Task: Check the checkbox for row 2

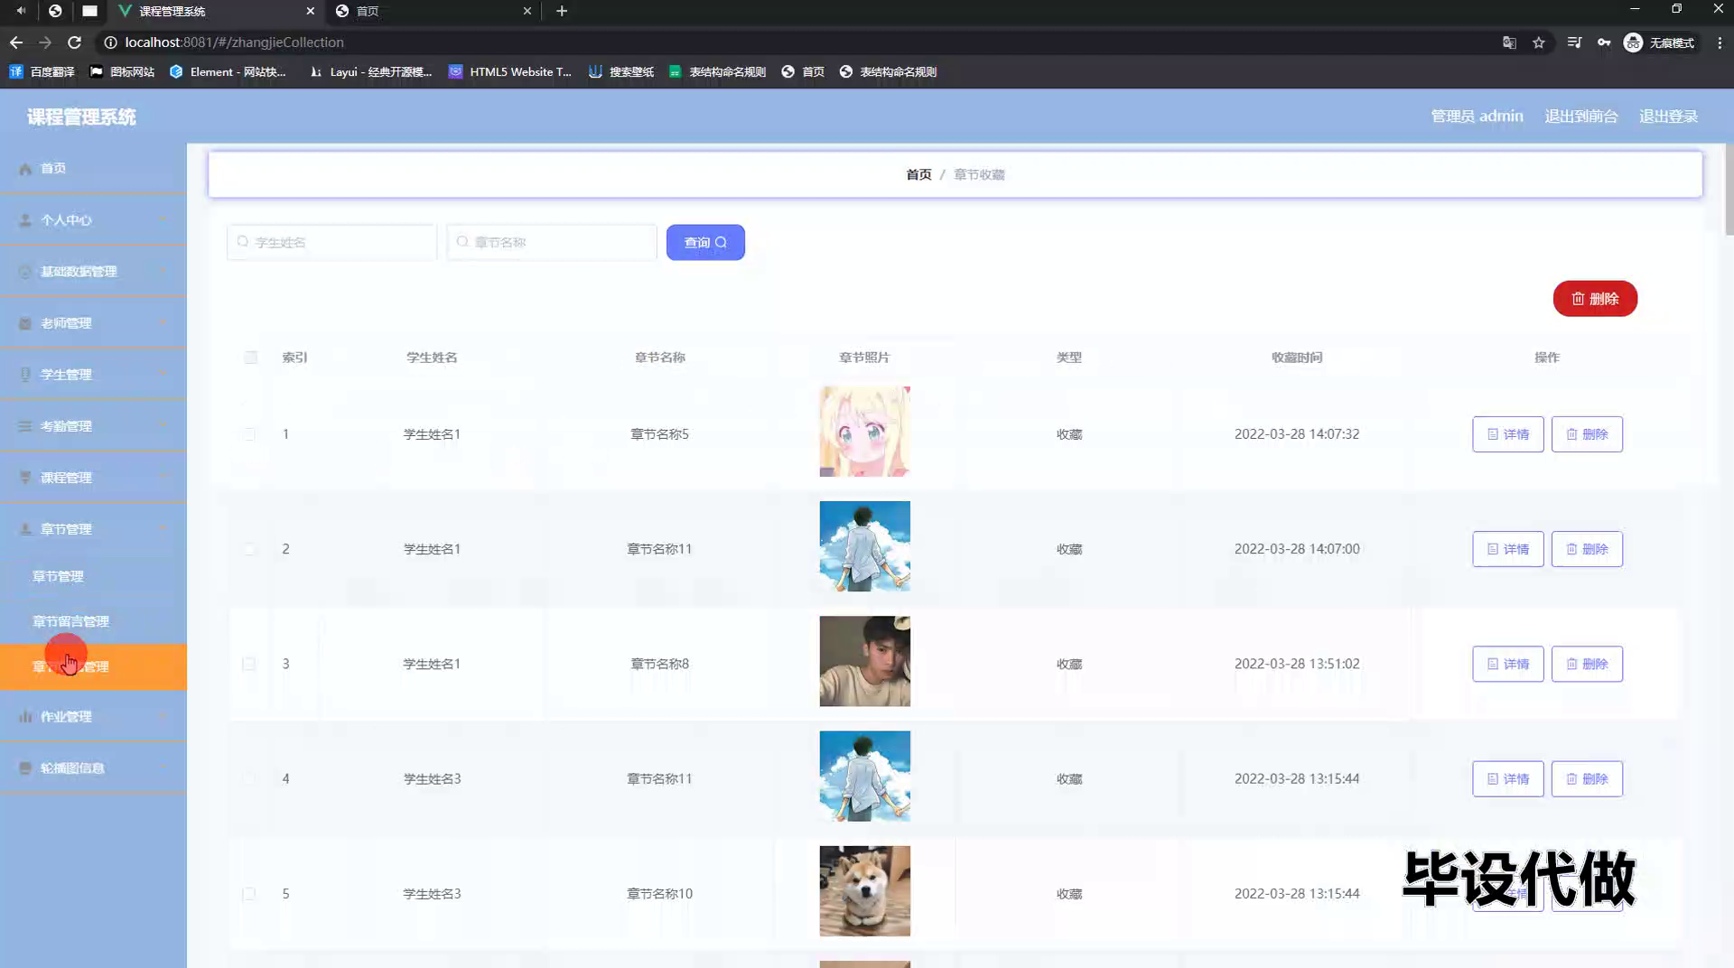Action: click(249, 549)
